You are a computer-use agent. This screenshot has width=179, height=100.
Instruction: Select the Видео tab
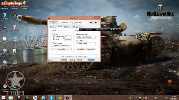click(x=60, y=27)
